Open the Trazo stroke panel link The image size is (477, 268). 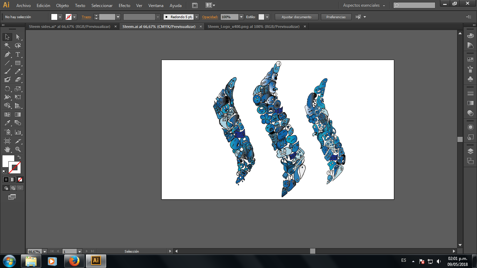86,17
